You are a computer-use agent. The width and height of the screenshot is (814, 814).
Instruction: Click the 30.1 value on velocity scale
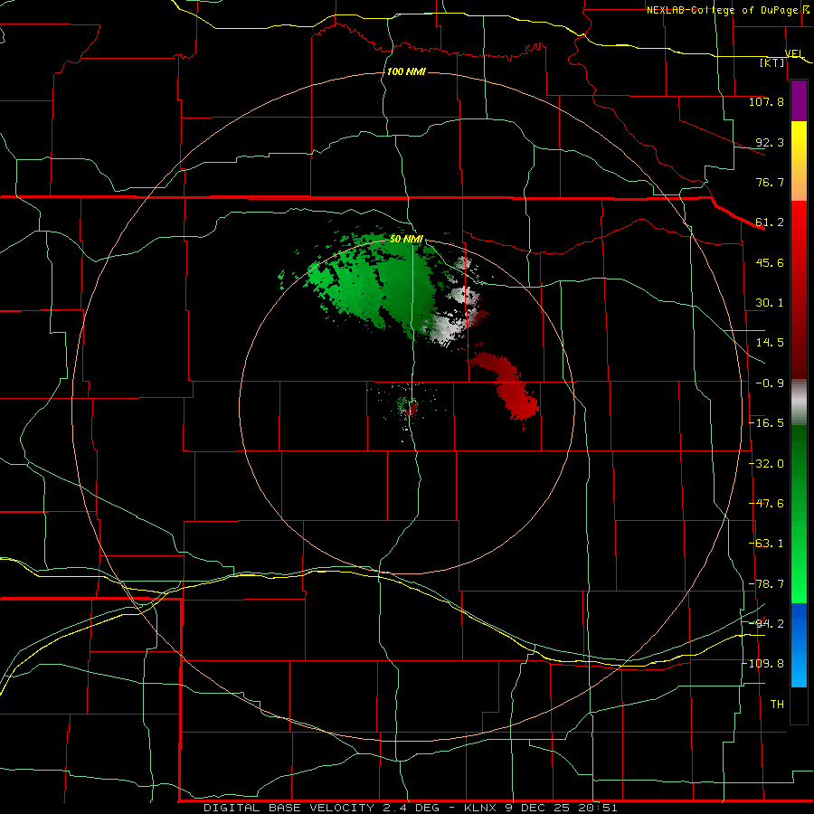pyautogui.click(x=770, y=303)
